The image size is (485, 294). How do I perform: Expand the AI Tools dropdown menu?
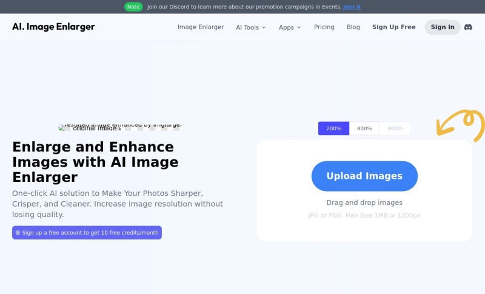point(250,27)
